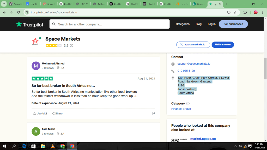Click the muted volume tray icon
This screenshot has width=267, height=150.
point(240,146)
